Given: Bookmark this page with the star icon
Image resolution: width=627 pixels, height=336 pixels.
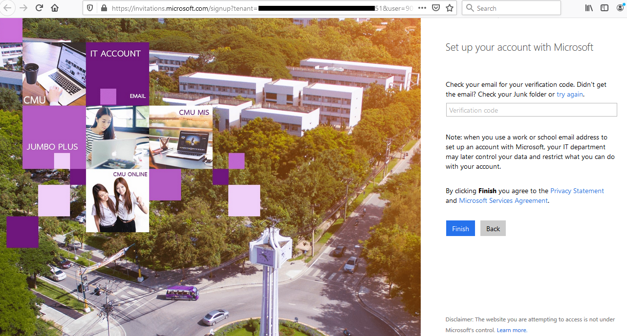Looking at the screenshot, I should coord(449,8).
